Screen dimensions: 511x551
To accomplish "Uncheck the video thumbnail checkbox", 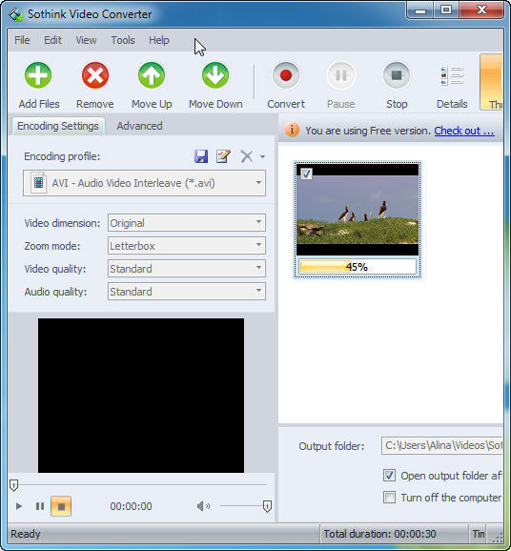I will click(x=306, y=173).
